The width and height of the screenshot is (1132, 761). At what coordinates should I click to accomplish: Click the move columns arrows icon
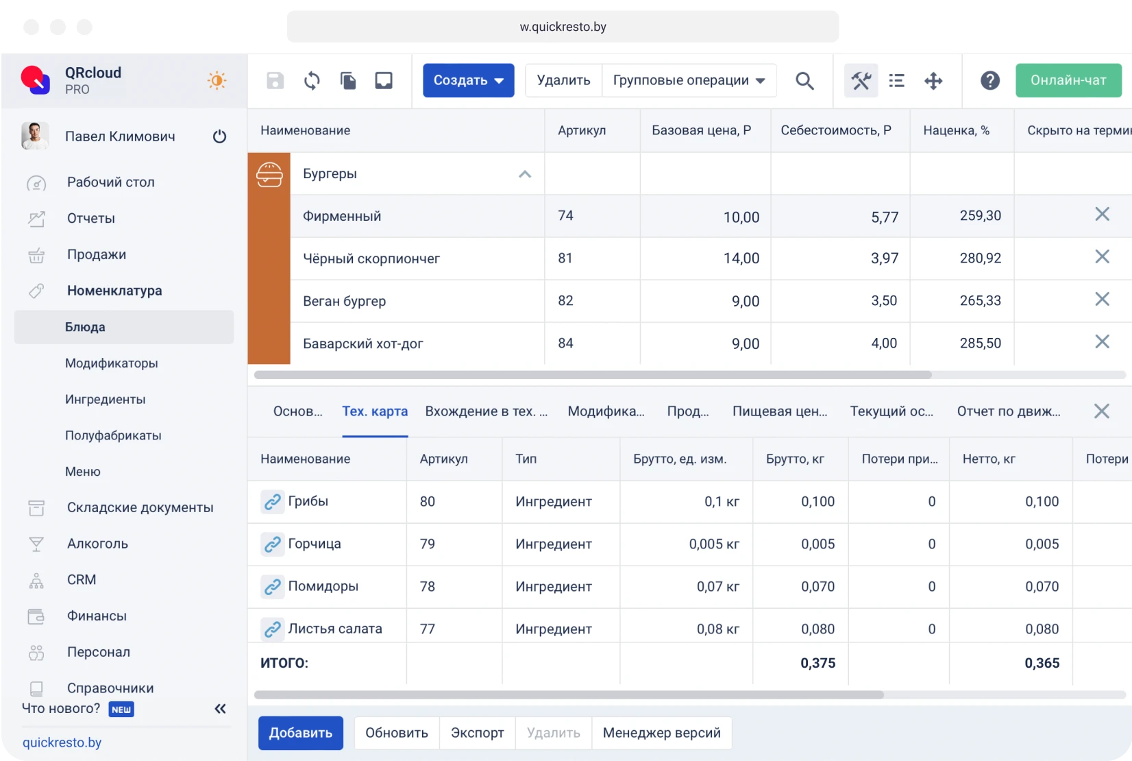click(933, 80)
